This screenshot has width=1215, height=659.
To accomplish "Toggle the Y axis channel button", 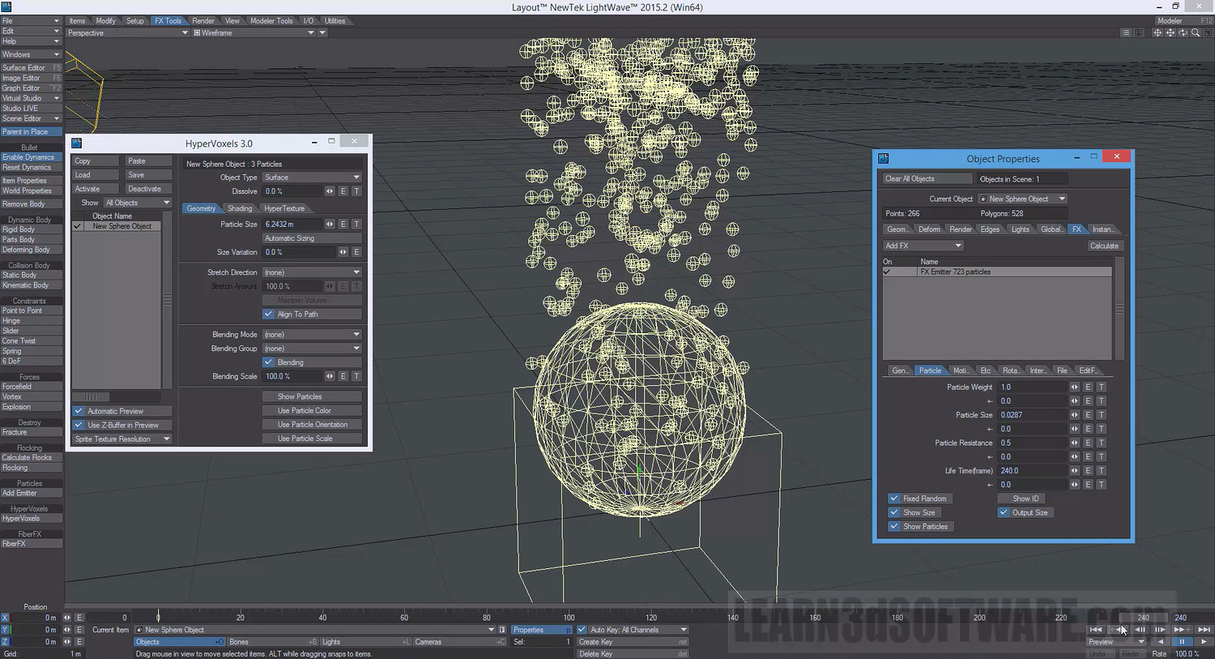I will point(5,630).
